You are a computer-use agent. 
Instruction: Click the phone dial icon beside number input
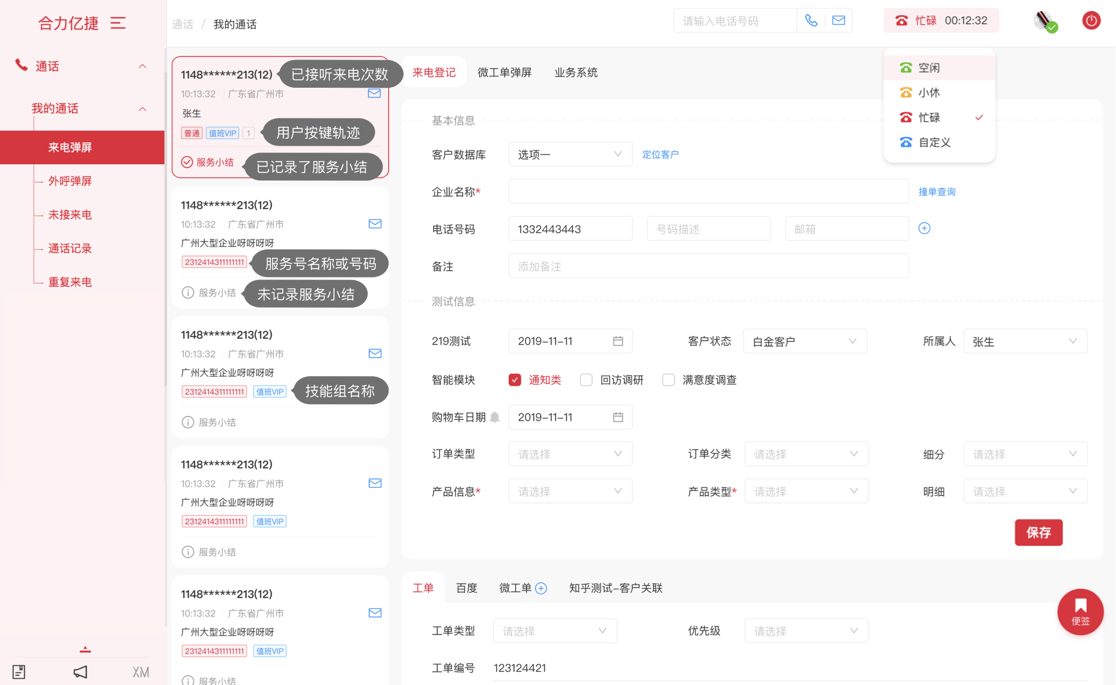[811, 21]
